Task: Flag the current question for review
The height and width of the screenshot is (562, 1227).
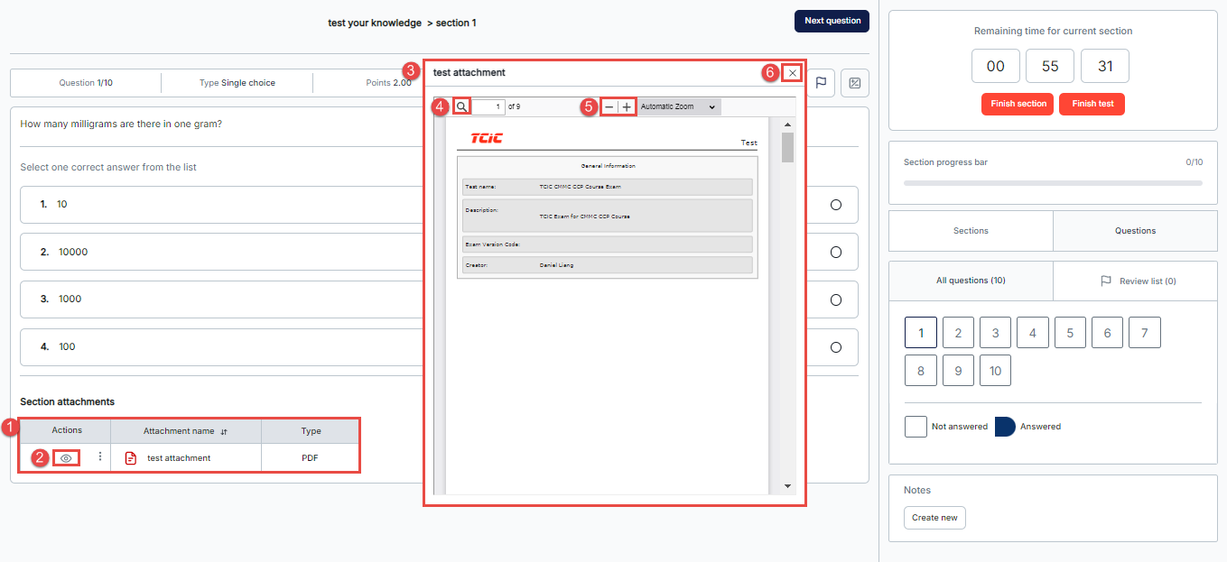Action: [x=821, y=83]
